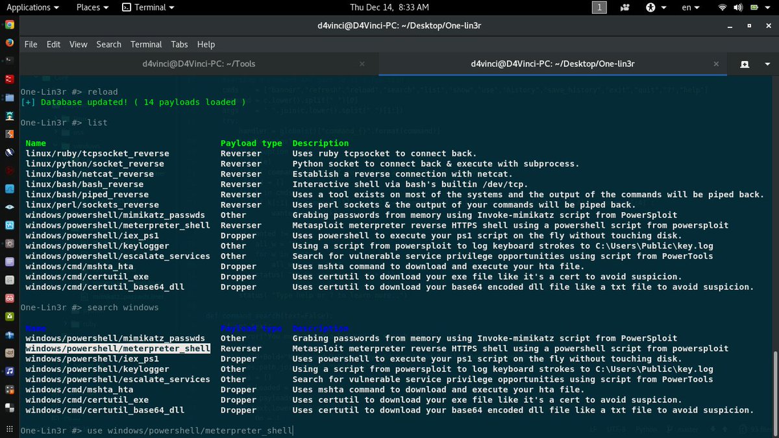Click Establish a reverse connection description
This screenshot has height=438, width=779.
point(402,174)
